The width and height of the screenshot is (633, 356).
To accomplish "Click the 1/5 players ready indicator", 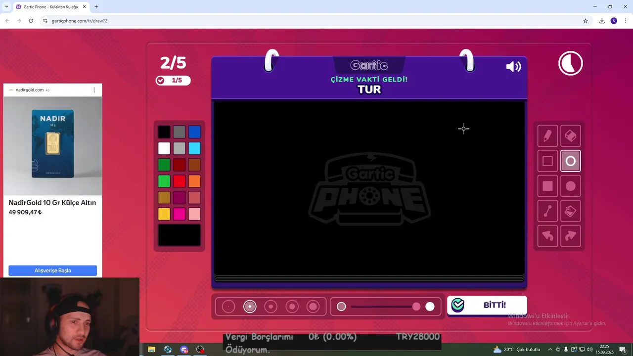I will tap(173, 80).
